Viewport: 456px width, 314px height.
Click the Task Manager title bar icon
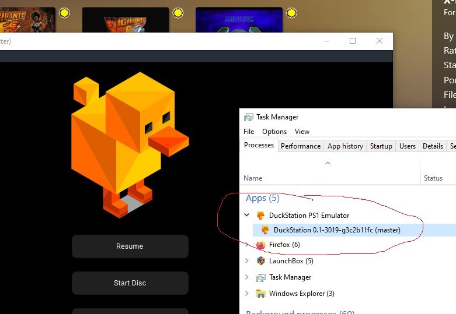click(248, 117)
